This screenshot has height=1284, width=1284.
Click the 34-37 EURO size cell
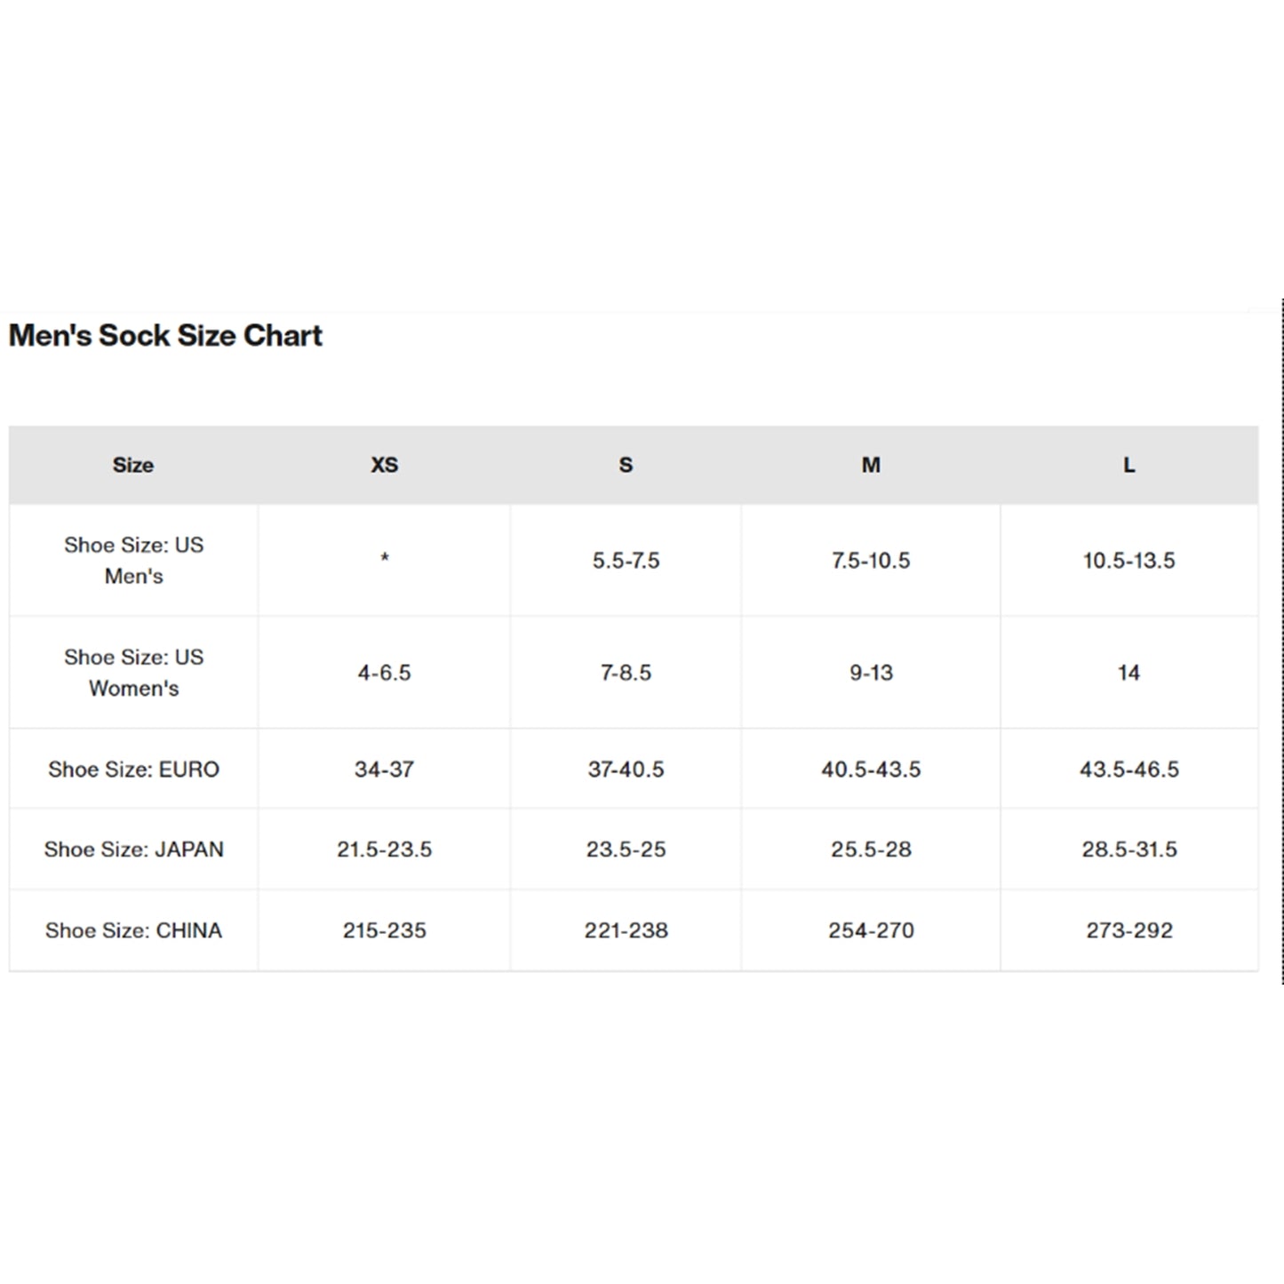coord(384,770)
